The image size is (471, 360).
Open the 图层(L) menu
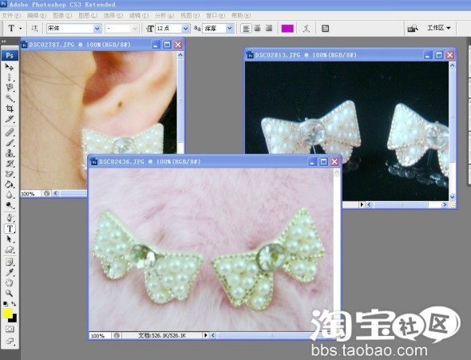coord(88,15)
